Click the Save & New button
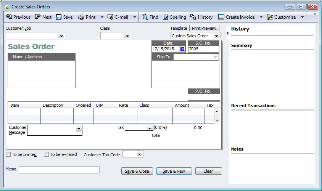This screenshot has height=191, width=322. tap(174, 171)
